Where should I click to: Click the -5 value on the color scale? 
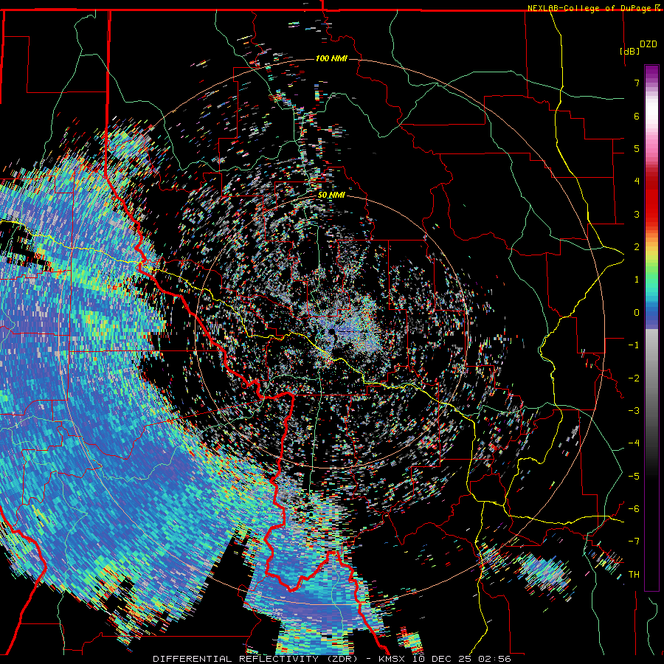coord(634,477)
